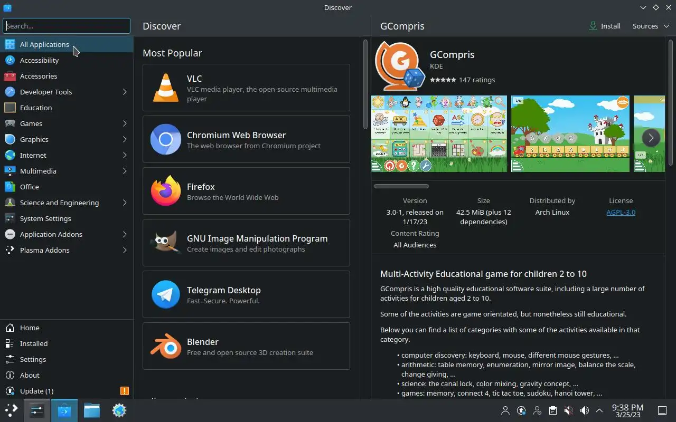Open the GNU Image Manipulation Program card

tap(246, 243)
